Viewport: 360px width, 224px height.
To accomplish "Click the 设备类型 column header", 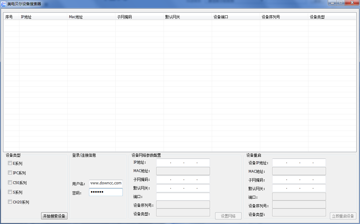I will click(332, 17).
